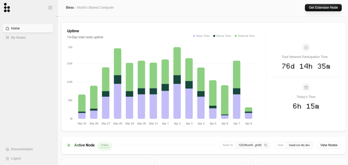Click the Apr 2 uptime bar

177,83
